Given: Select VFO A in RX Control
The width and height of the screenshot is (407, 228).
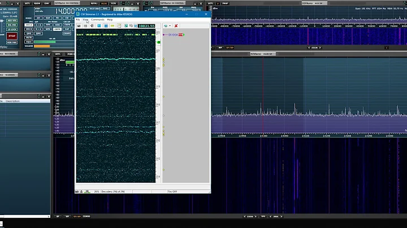Looking at the screenshot, I should coord(29,25).
